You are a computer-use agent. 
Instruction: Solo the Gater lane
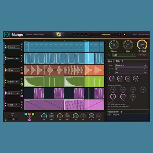point(22,58)
